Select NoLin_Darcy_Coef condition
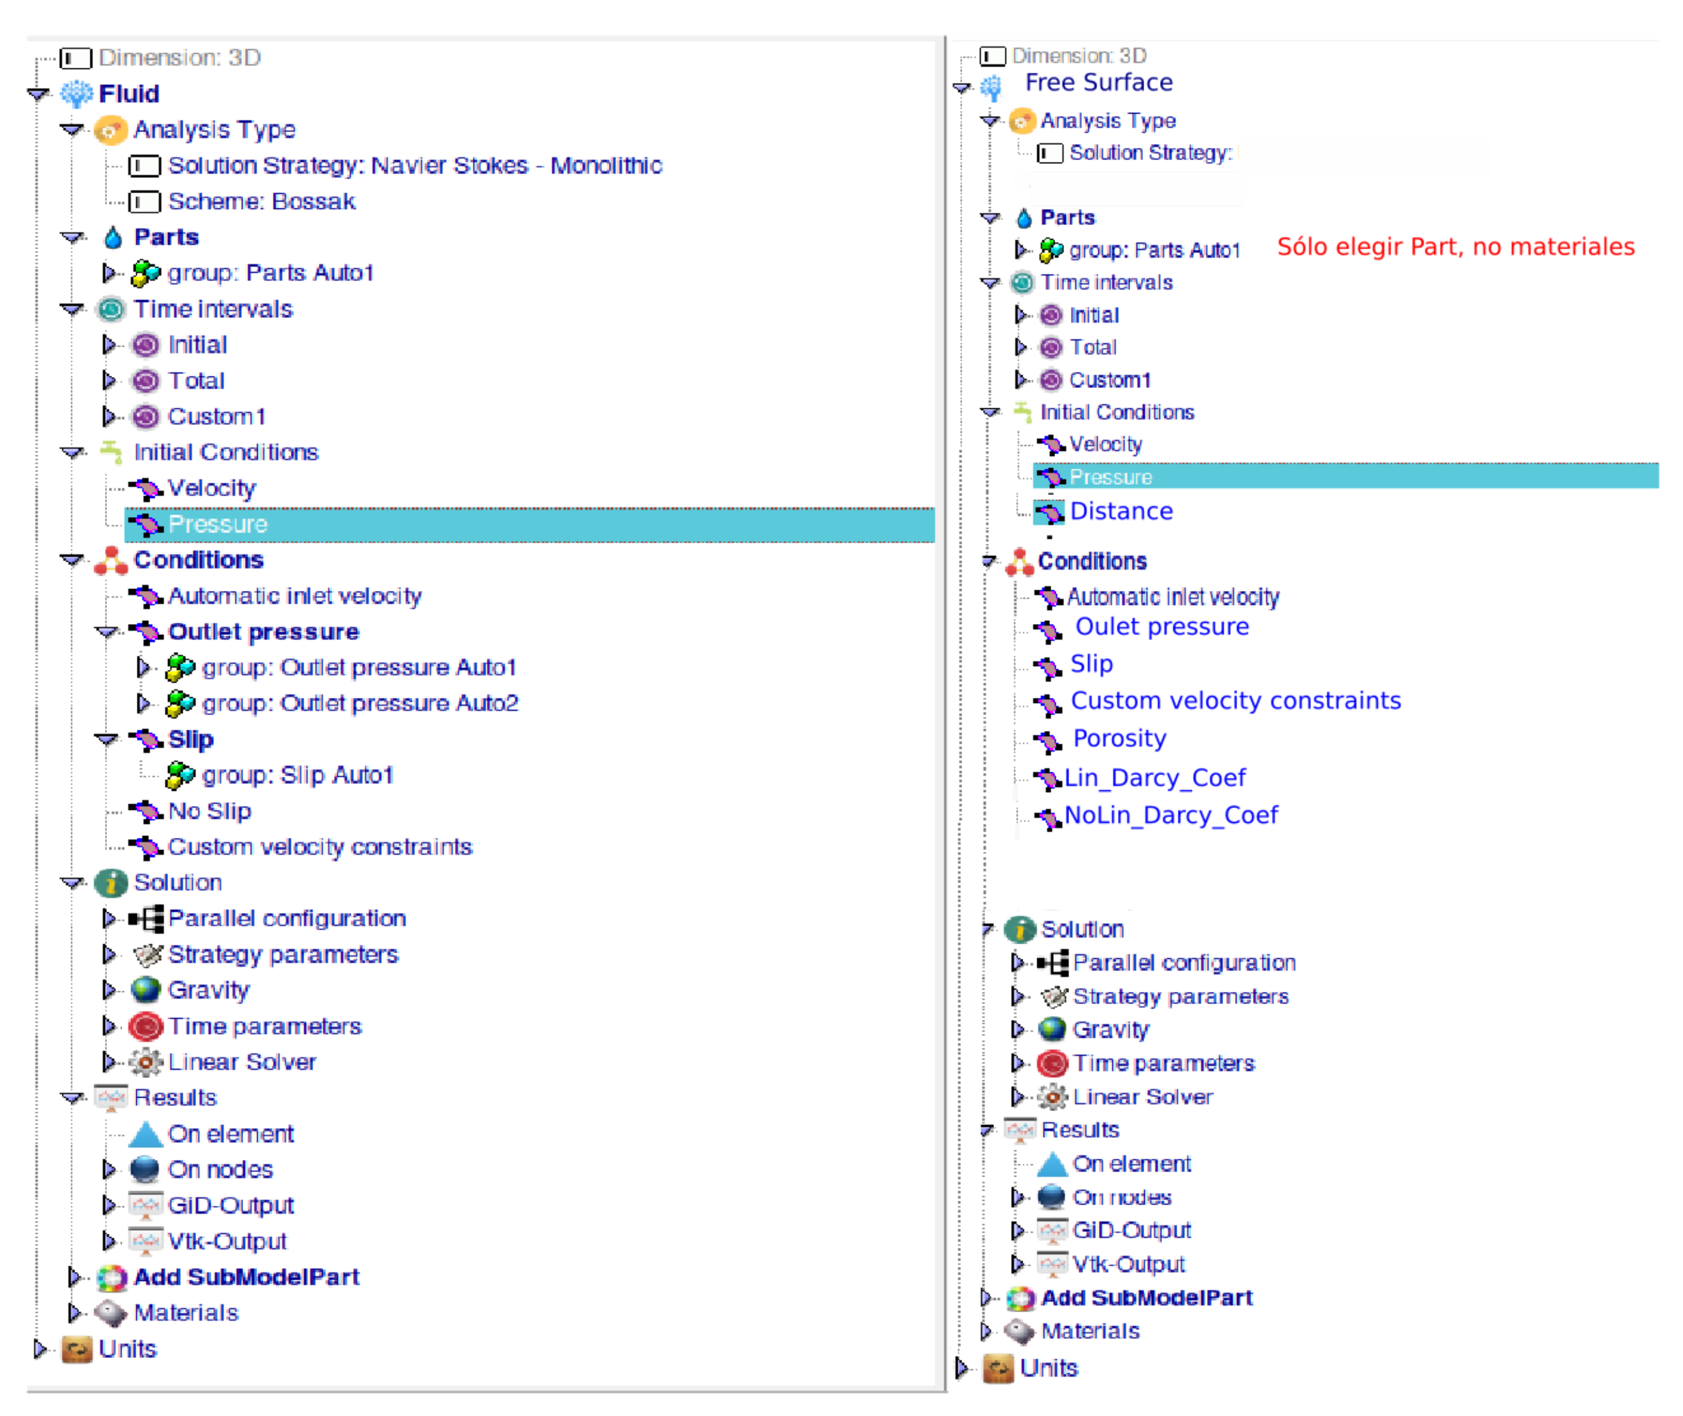Viewport: 1683px width, 1416px height. [1170, 816]
